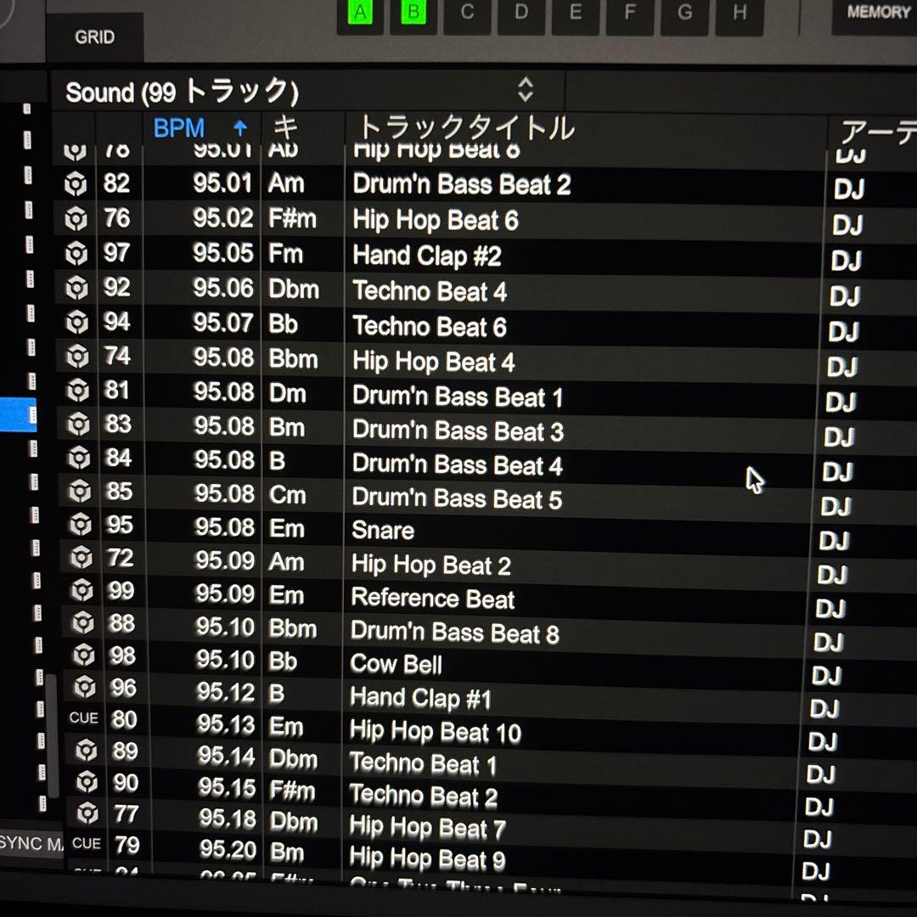
Task: Select the トラックタイトル column header
Action: pyautogui.click(x=467, y=127)
